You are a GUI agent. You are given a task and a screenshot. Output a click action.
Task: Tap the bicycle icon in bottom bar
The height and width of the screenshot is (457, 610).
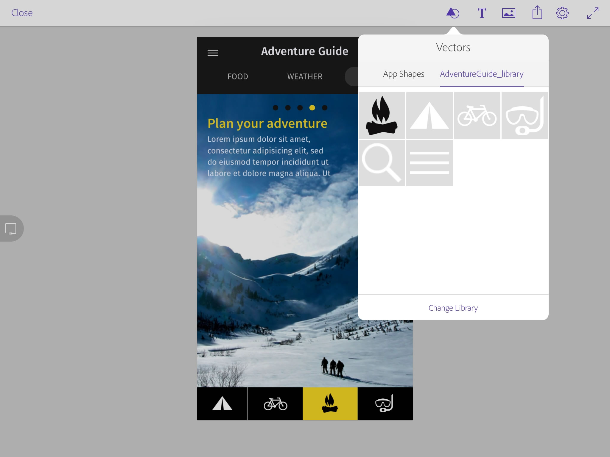tap(275, 404)
